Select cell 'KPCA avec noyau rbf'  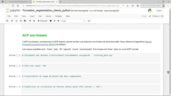[x=91, y=68]
